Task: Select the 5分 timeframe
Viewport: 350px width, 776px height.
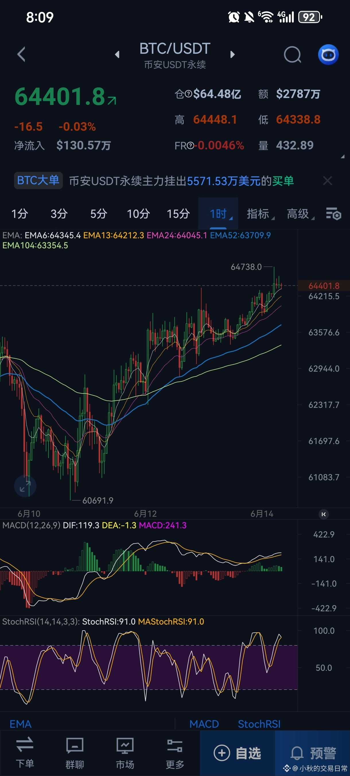Action: point(99,214)
